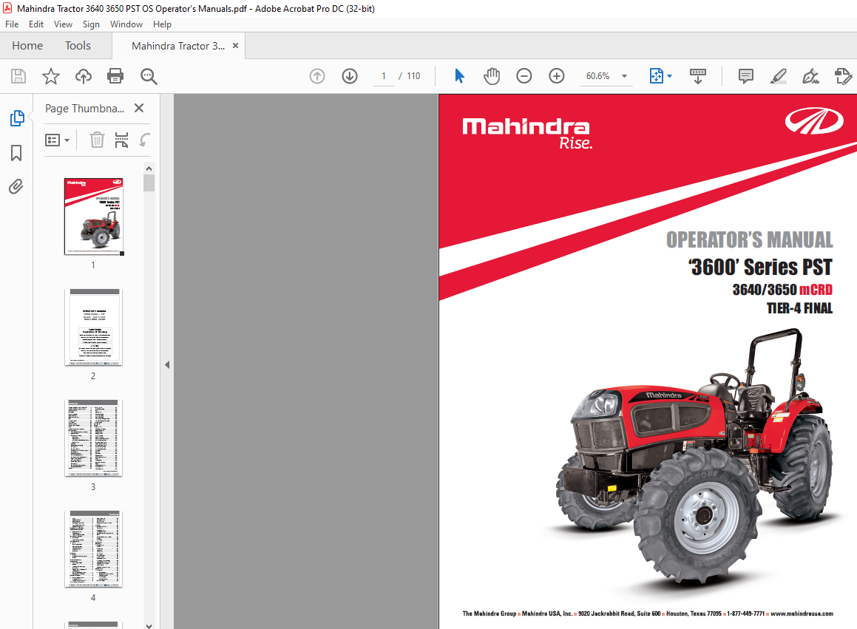Click the thumbnails scrollbar thumb
857x629 pixels.
click(x=149, y=183)
